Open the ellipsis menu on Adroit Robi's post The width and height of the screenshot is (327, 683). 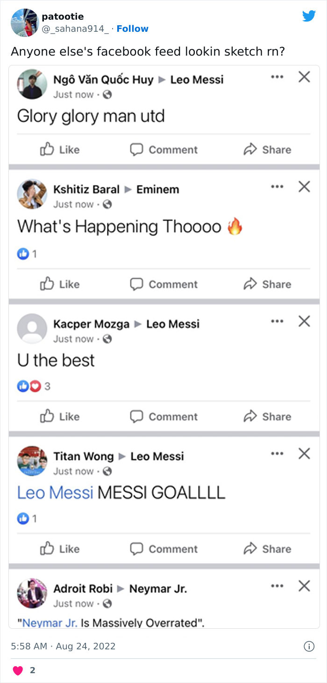(277, 585)
